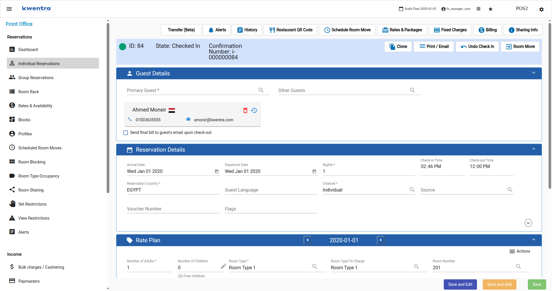
Task: Search Channel with magnifier icon
Action: tap(412, 190)
